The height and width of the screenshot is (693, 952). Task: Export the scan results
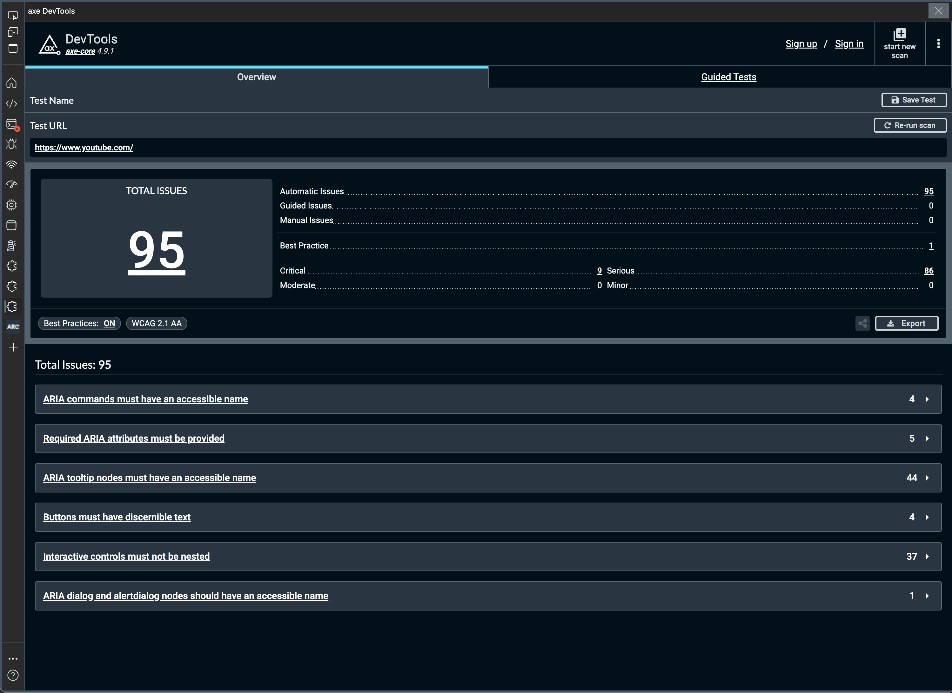(x=907, y=323)
